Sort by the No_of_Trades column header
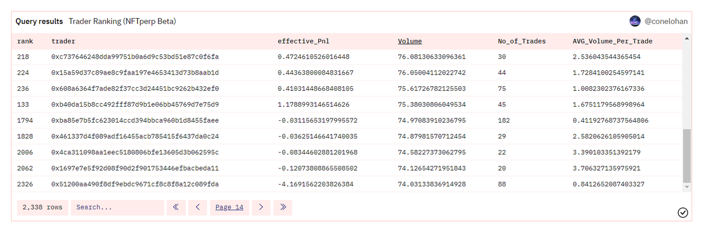This screenshot has width=704, height=231. pos(522,41)
